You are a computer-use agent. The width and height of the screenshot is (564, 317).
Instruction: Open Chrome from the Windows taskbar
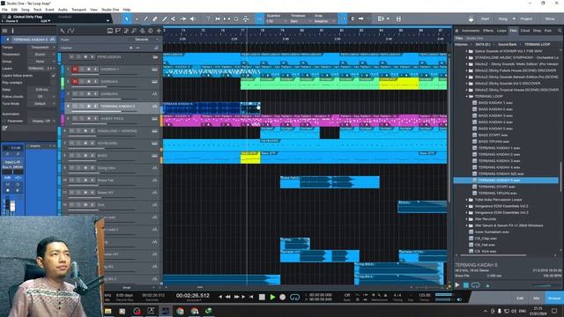click(x=180, y=311)
